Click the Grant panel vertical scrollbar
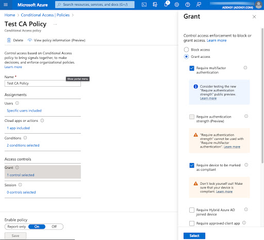The image size is (264, 240). click(x=262, y=95)
